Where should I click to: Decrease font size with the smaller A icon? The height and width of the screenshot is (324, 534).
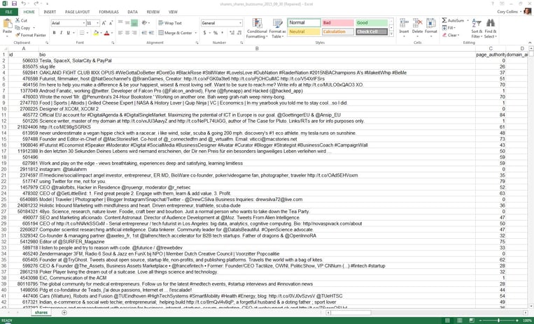tap(111, 23)
